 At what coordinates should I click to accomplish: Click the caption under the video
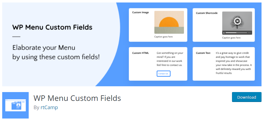[x=231, y=38]
